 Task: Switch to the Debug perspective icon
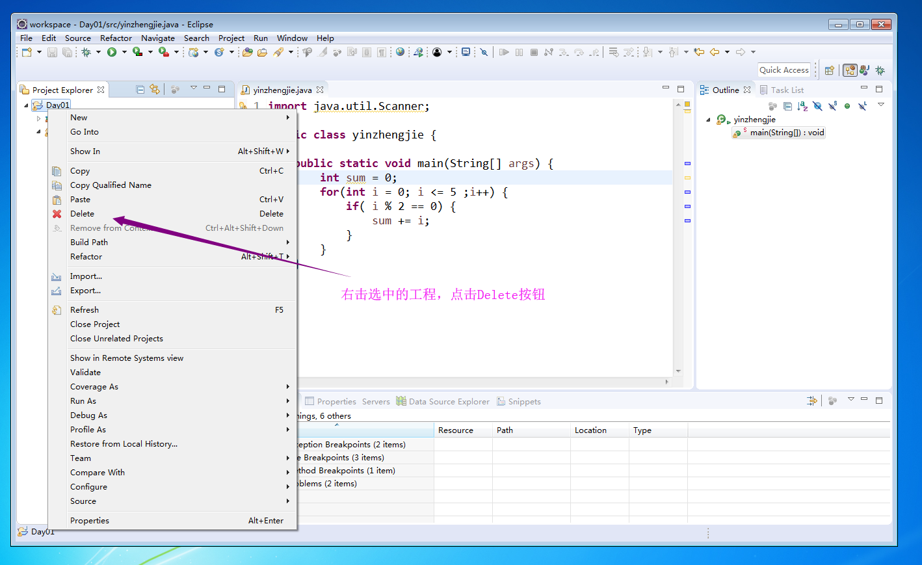(880, 70)
